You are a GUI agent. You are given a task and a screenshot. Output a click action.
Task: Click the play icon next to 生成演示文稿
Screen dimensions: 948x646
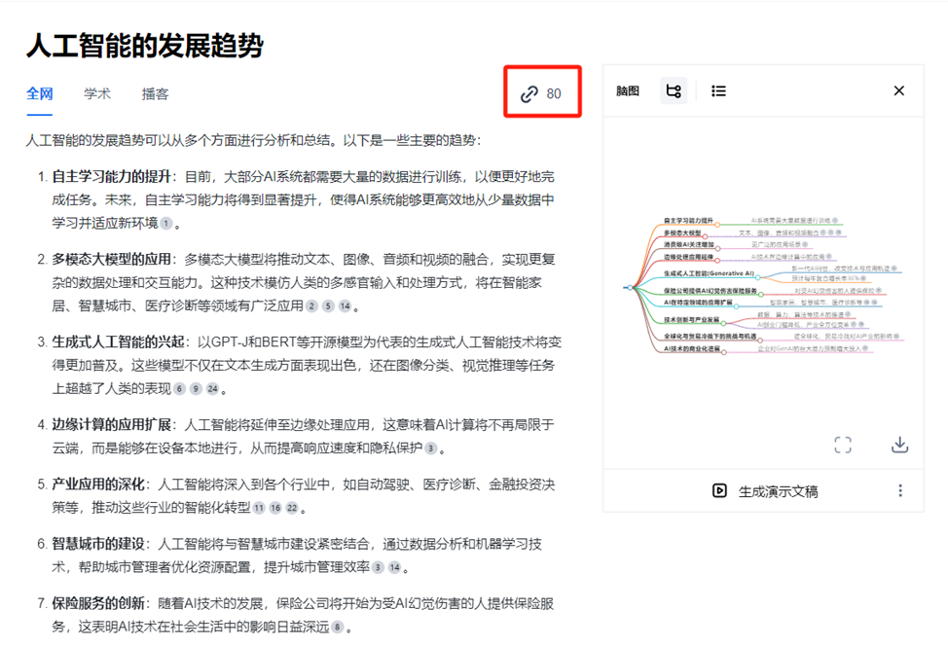point(720,492)
